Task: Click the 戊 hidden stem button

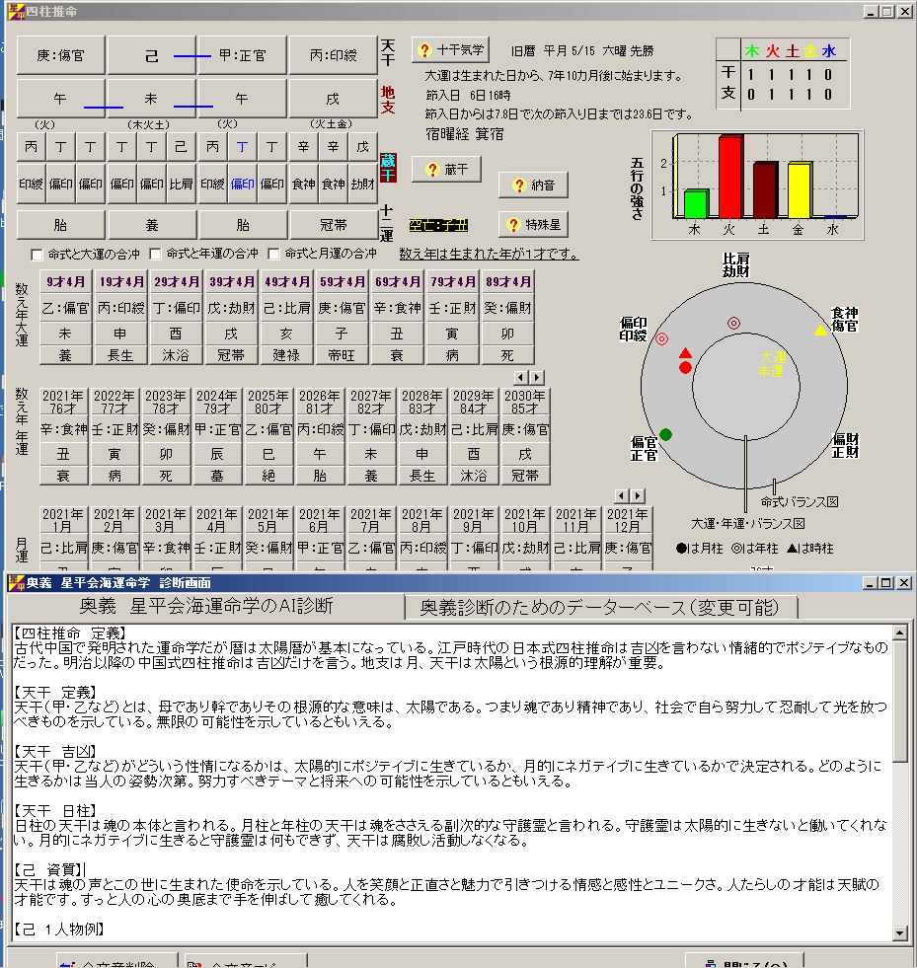Action: tap(362, 147)
